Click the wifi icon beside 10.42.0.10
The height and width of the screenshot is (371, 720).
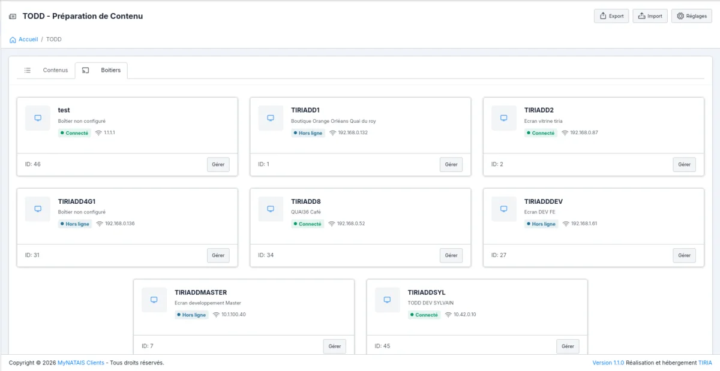tap(448, 315)
